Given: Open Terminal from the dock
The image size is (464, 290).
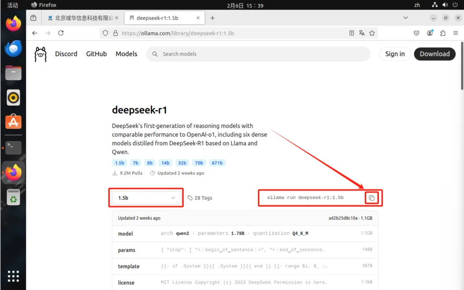Looking at the screenshot, I should point(13,148).
